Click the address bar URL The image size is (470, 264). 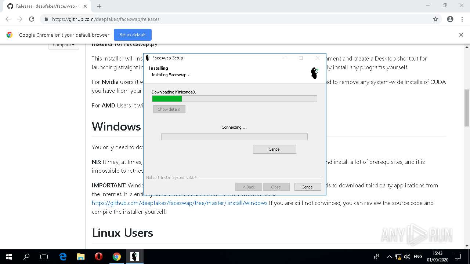[x=106, y=19]
